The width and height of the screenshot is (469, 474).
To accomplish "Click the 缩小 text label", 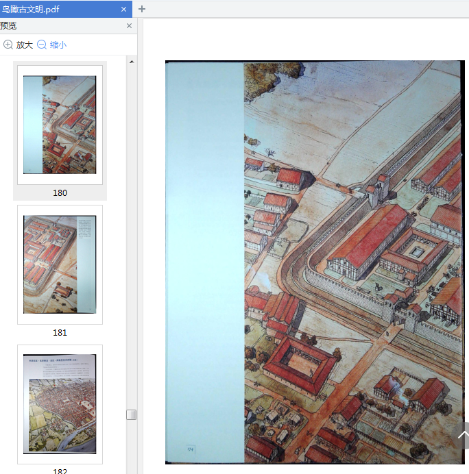I will [58, 45].
